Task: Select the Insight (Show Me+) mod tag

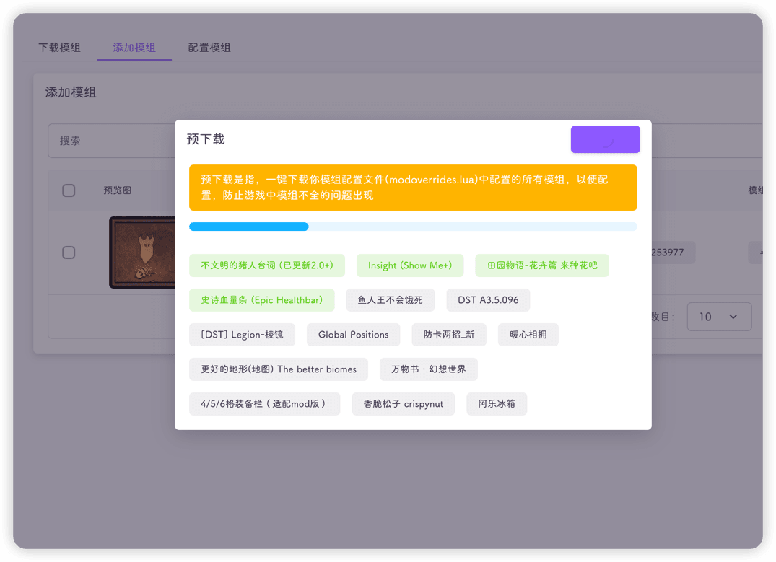Action: click(410, 265)
